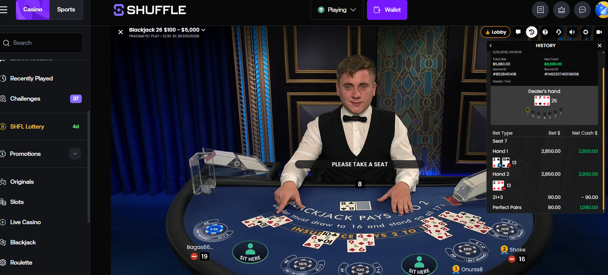The image size is (608, 275).
Task: Toggle the hamburger sidebar menu
Action: (x=4, y=10)
